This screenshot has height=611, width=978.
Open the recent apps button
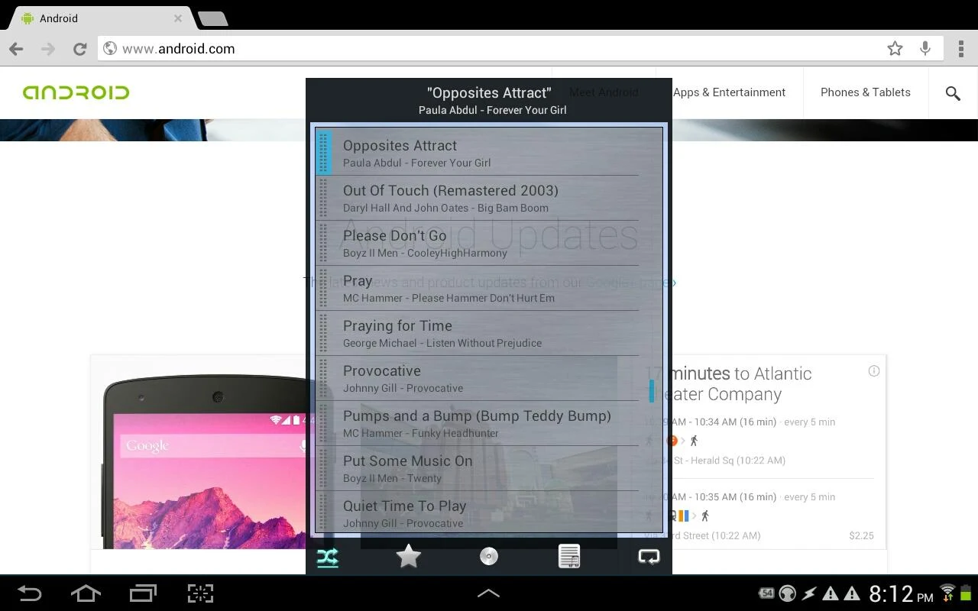click(x=143, y=593)
